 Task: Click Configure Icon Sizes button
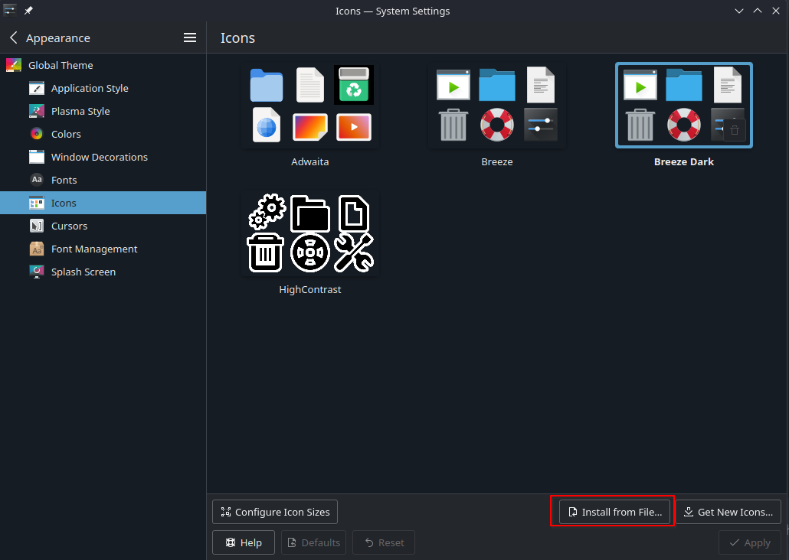pyautogui.click(x=275, y=512)
